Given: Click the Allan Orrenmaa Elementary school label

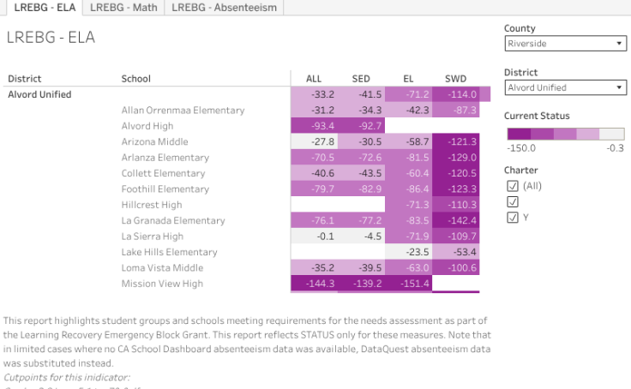Looking at the screenshot, I should [x=183, y=110].
